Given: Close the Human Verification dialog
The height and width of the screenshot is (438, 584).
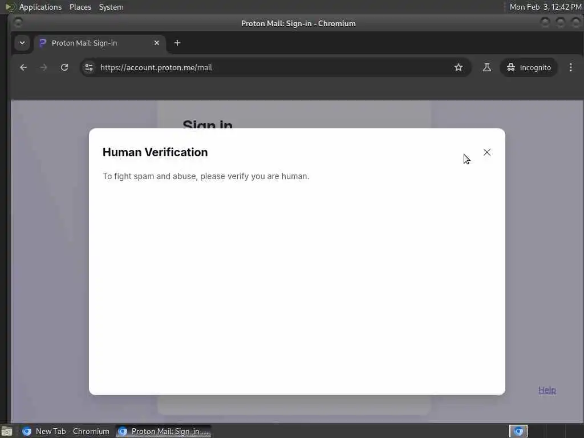Looking at the screenshot, I should point(487,152).
